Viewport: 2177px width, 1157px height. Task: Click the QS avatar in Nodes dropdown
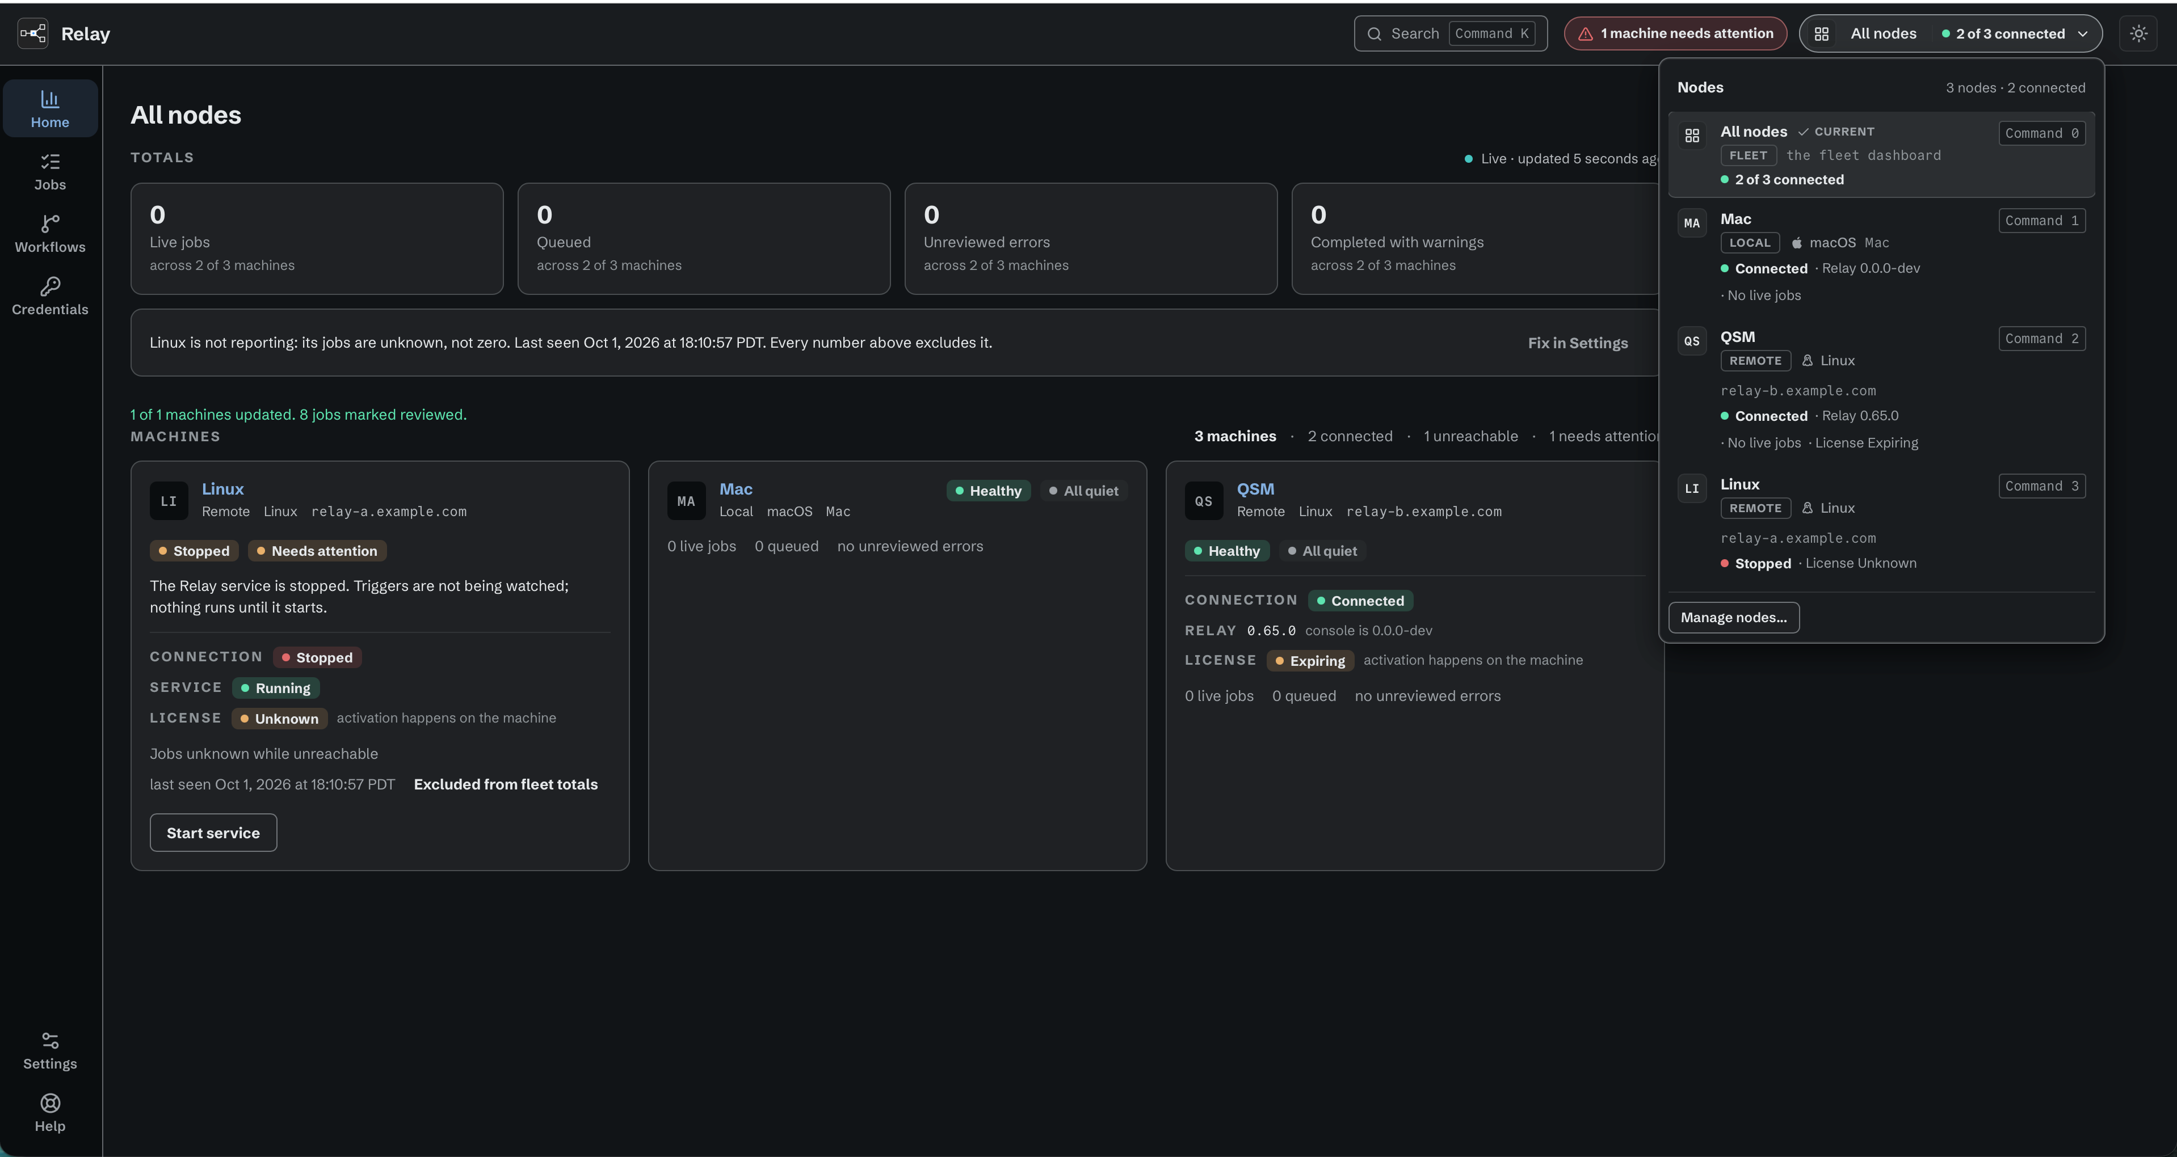tap(1692, 341)
